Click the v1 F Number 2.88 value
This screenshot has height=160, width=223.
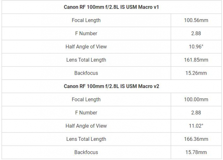[196, 33]
